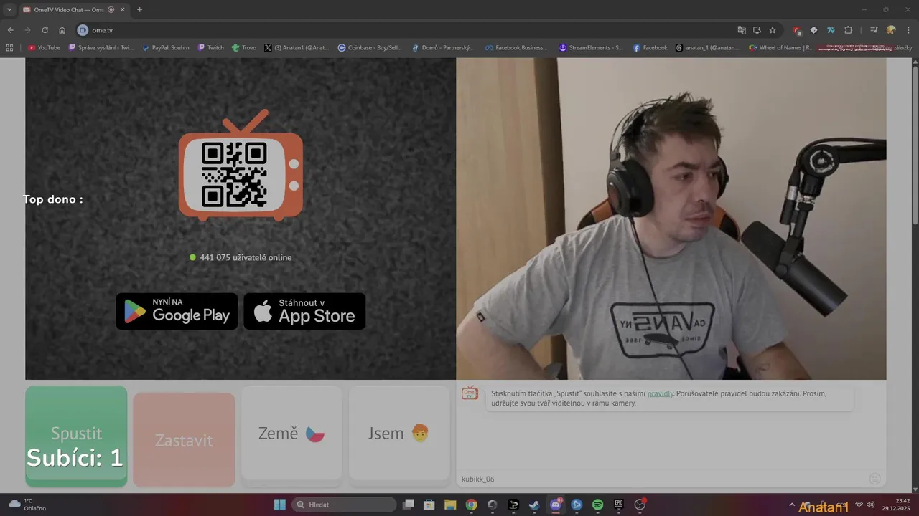Open the Trovo bookmark
919x516 pixels.
point(244,48)
